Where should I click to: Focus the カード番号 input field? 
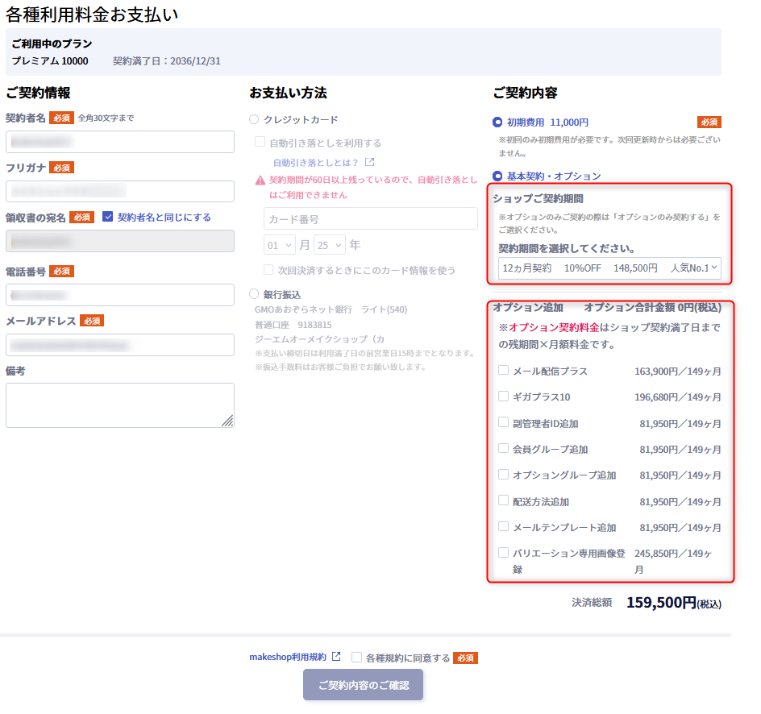click(370, 218)
